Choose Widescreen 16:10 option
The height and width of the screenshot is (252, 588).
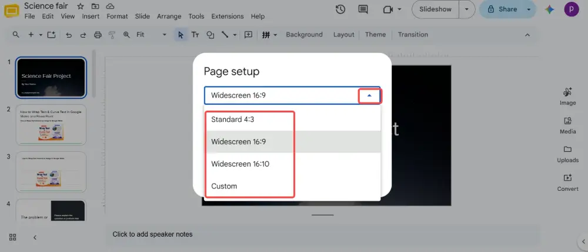292,164
